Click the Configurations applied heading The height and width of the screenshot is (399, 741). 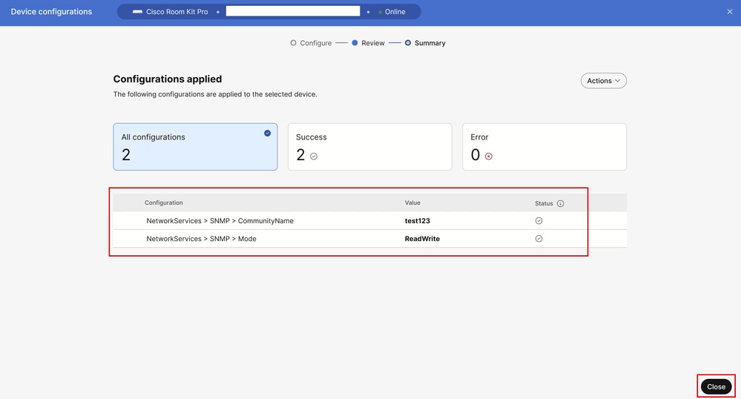pyautogui.click(x=168, y=79)
